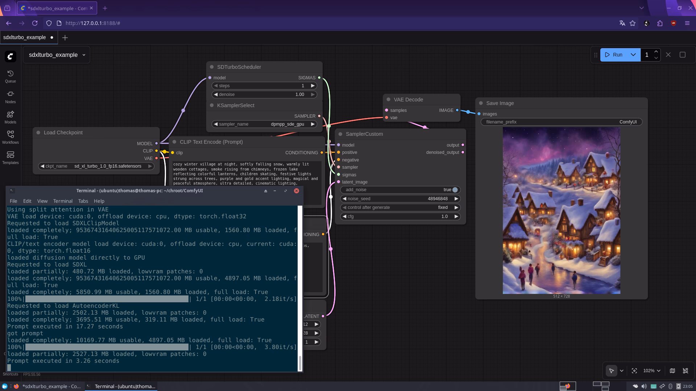
Task: Open the Templates sidebar panel
Action: point(10,157)
